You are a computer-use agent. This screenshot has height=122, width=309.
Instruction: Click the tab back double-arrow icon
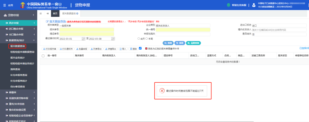click(48, 14)
